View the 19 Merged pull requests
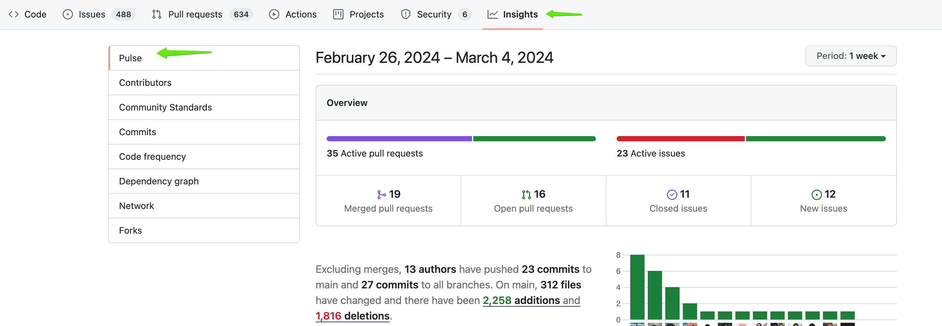 [x=388, y=201]
